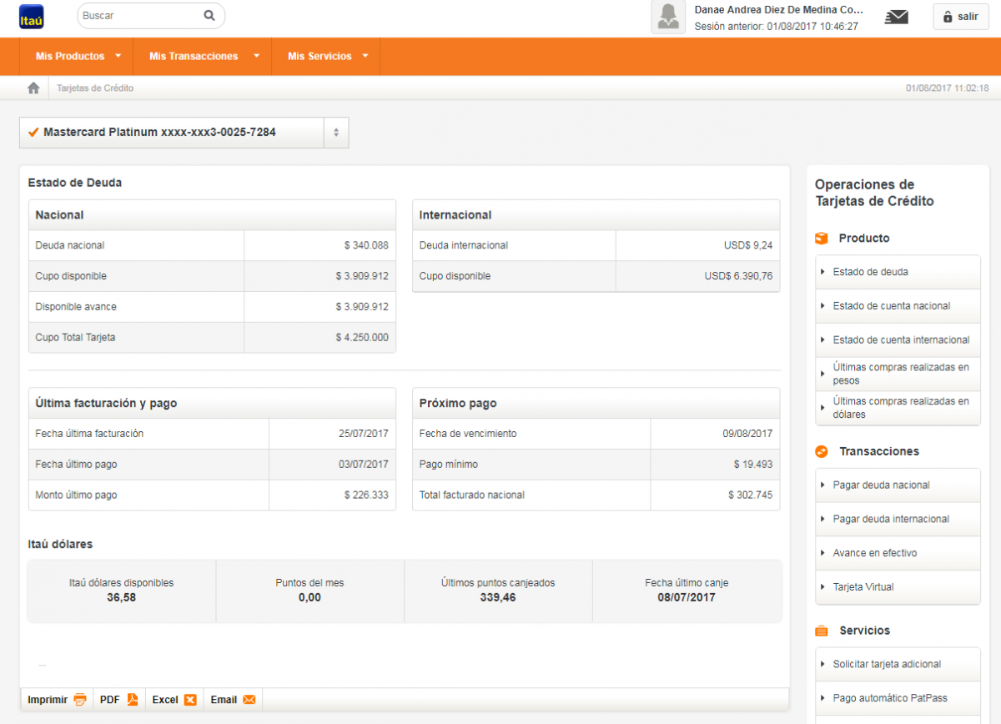Open Pago automático PatPass
The height and width of the screenshot is (724, 1001).
click(898, 698)
